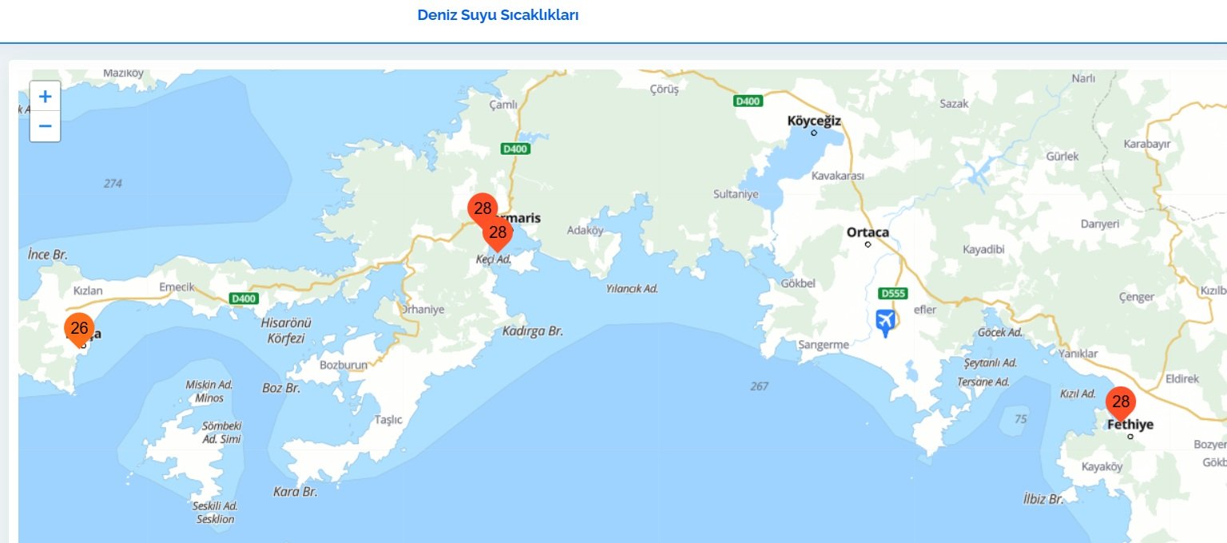Click the Fethiye city label
1227x543 pixels.
click(1130, 425)
